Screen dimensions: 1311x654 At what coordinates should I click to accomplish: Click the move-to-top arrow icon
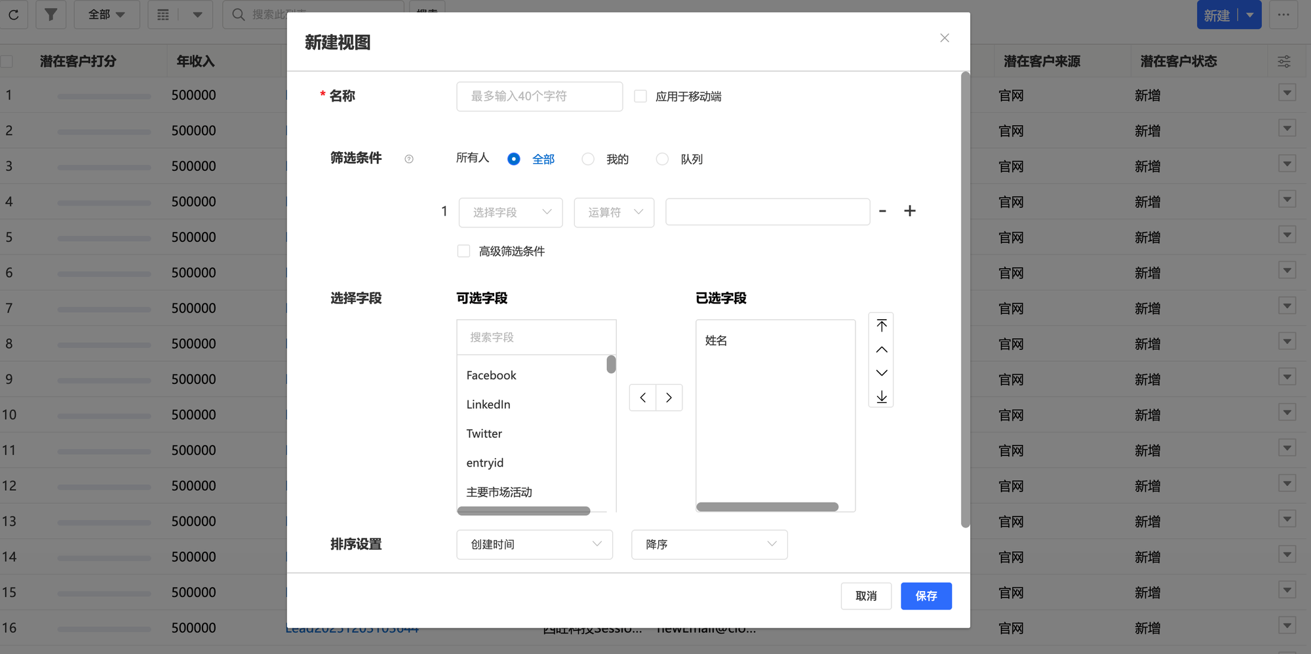pyautogui.click(x=882, y=326)
